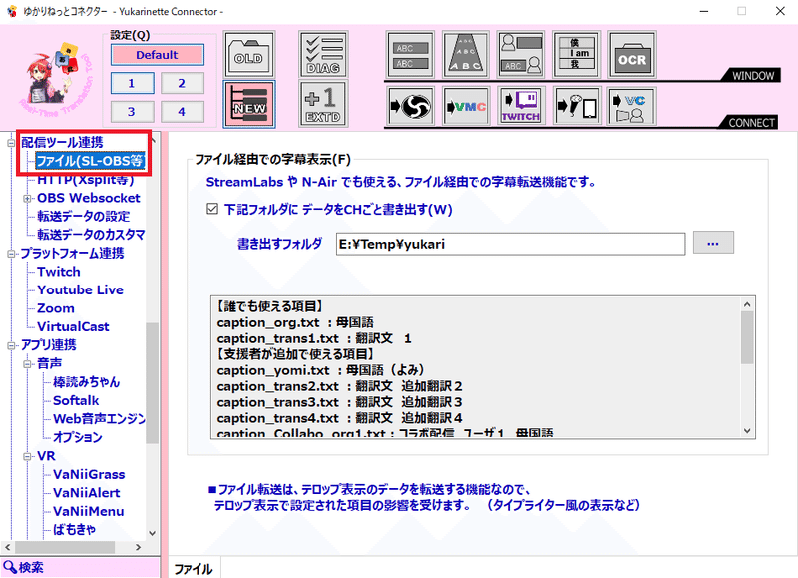Select Zoom in the tree

(x=56, y=308)
